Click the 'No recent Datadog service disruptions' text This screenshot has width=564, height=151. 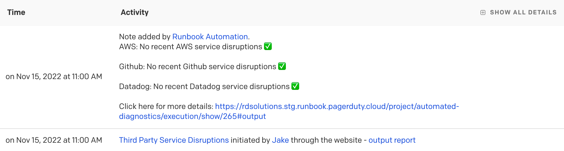(x=221, y=87)
